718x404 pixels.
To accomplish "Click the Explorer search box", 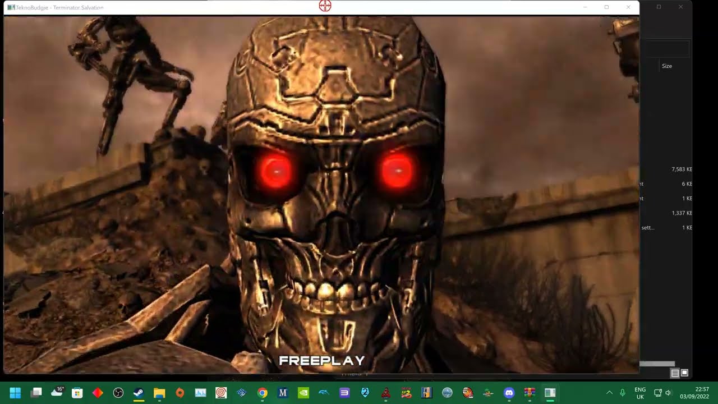I will (x=668, y=49).
